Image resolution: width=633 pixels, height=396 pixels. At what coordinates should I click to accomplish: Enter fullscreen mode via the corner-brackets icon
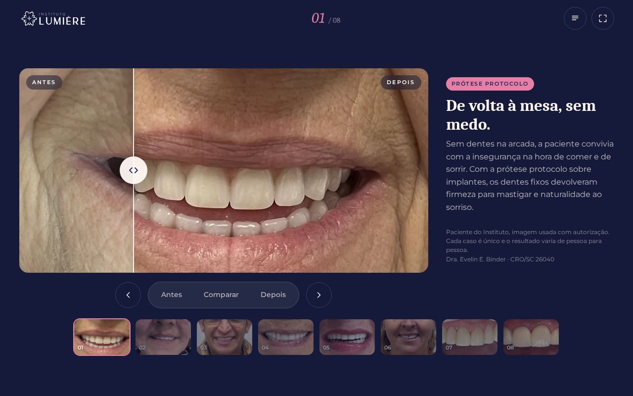coord(603,18)
